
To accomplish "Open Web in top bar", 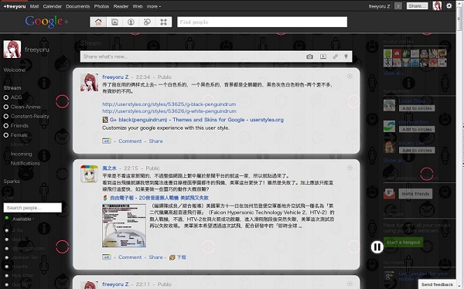I will [138, 6].
